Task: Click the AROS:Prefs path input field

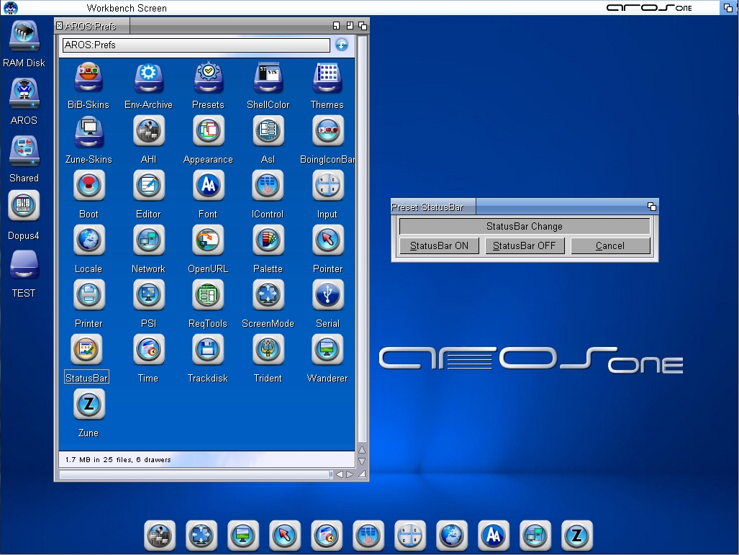Action: click(196, 45)
